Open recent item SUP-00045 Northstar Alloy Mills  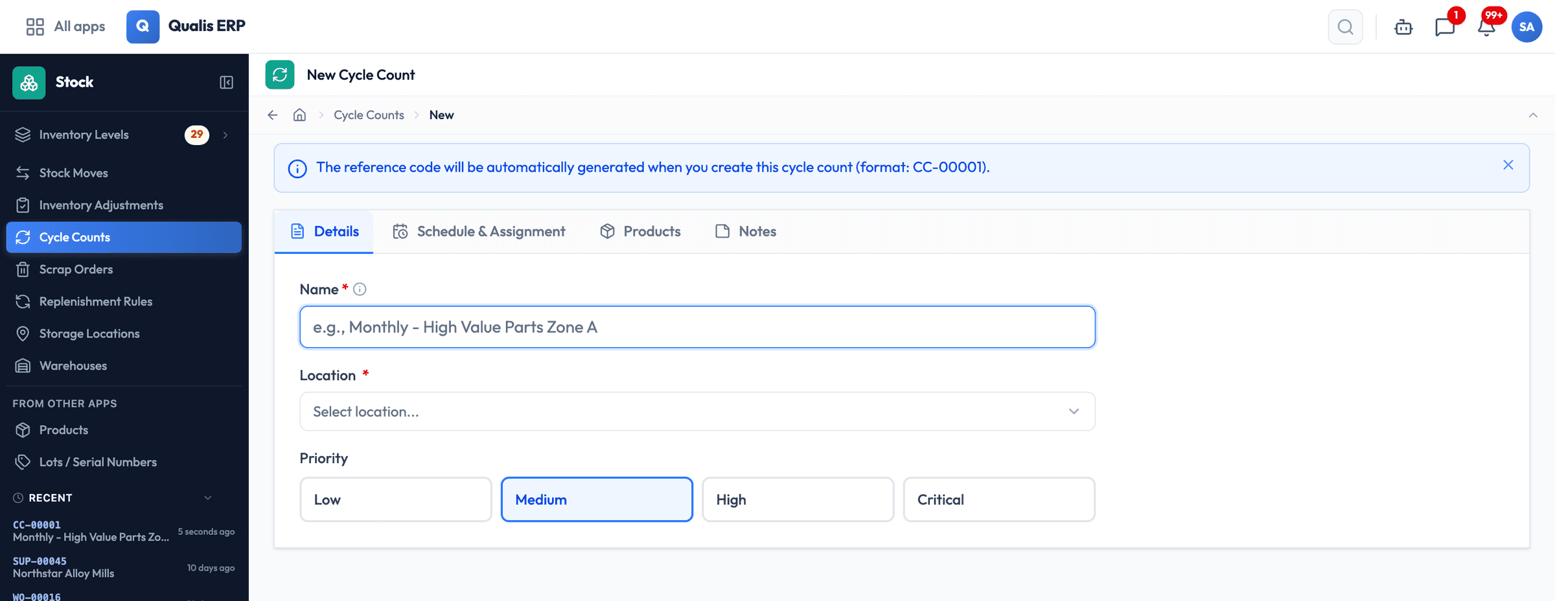tap(123, 567)
